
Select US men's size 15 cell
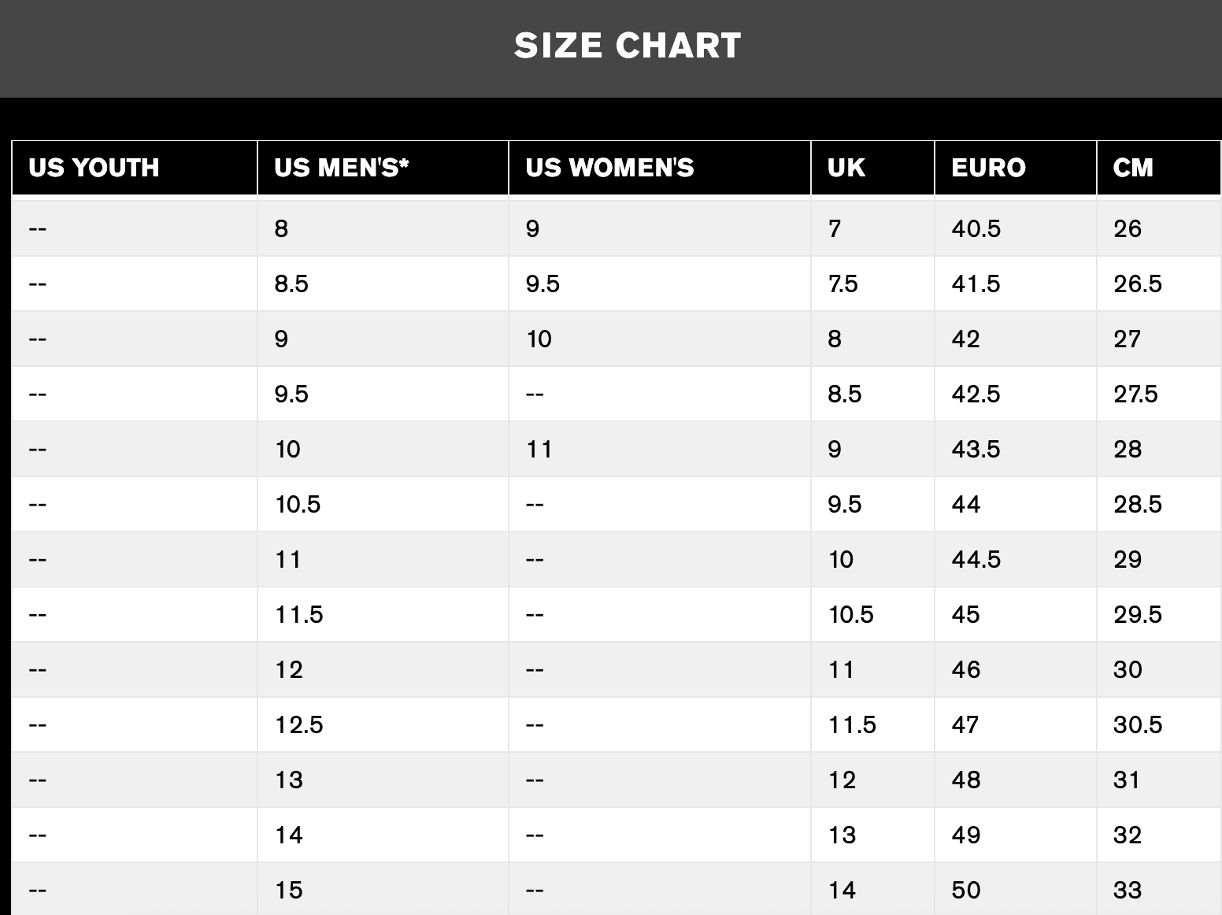pos(383,890)
